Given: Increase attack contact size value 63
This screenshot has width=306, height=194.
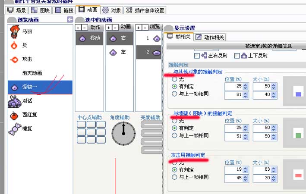Looking at the screenshot, I should pos(274,168).
